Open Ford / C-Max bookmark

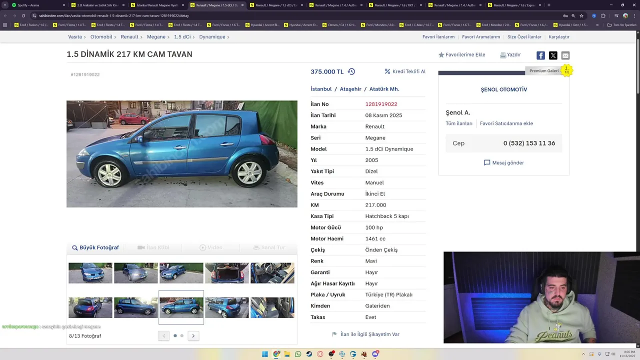coord(416,24)
